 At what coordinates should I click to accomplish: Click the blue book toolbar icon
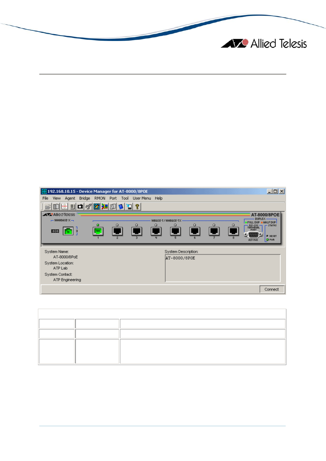pos(121,207)
